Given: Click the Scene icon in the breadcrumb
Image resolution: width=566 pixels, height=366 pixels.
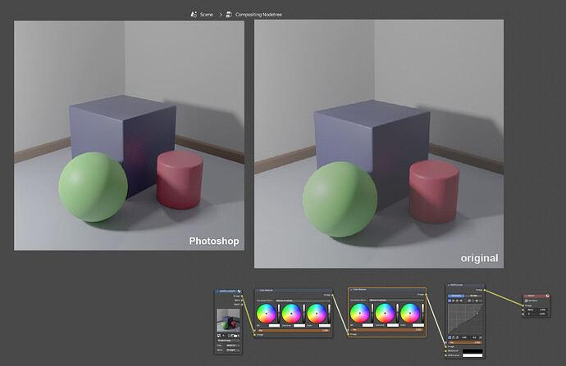Looking at the screenshot, I should pyautogui.click(x=194, y=15).
